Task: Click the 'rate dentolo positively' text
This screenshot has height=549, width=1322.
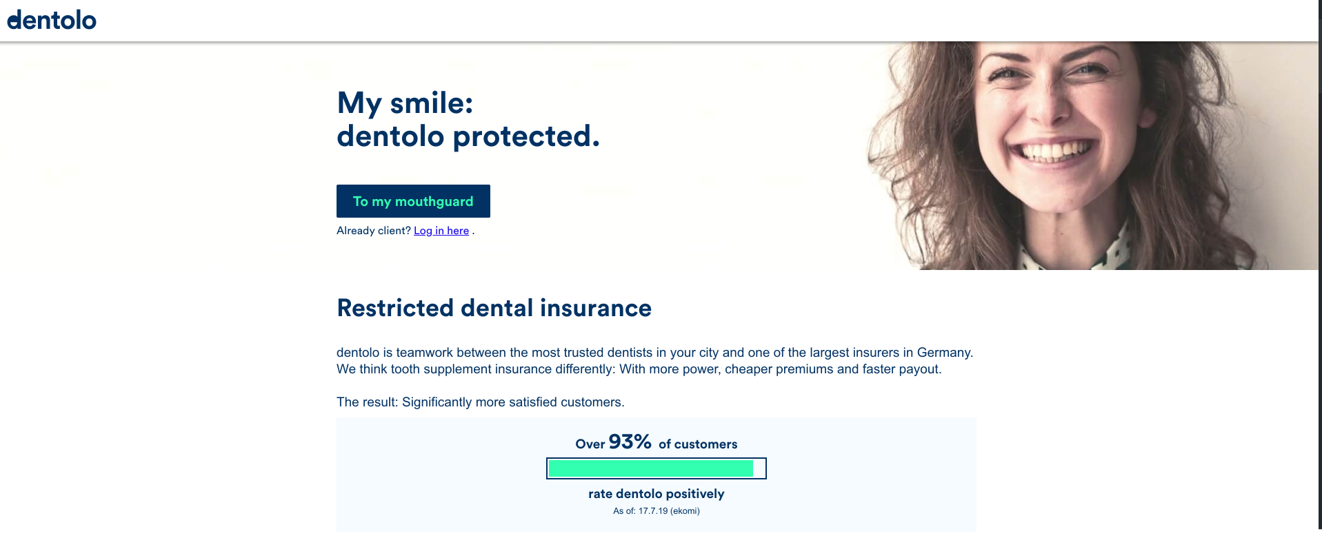Action: tap(655, 493)
